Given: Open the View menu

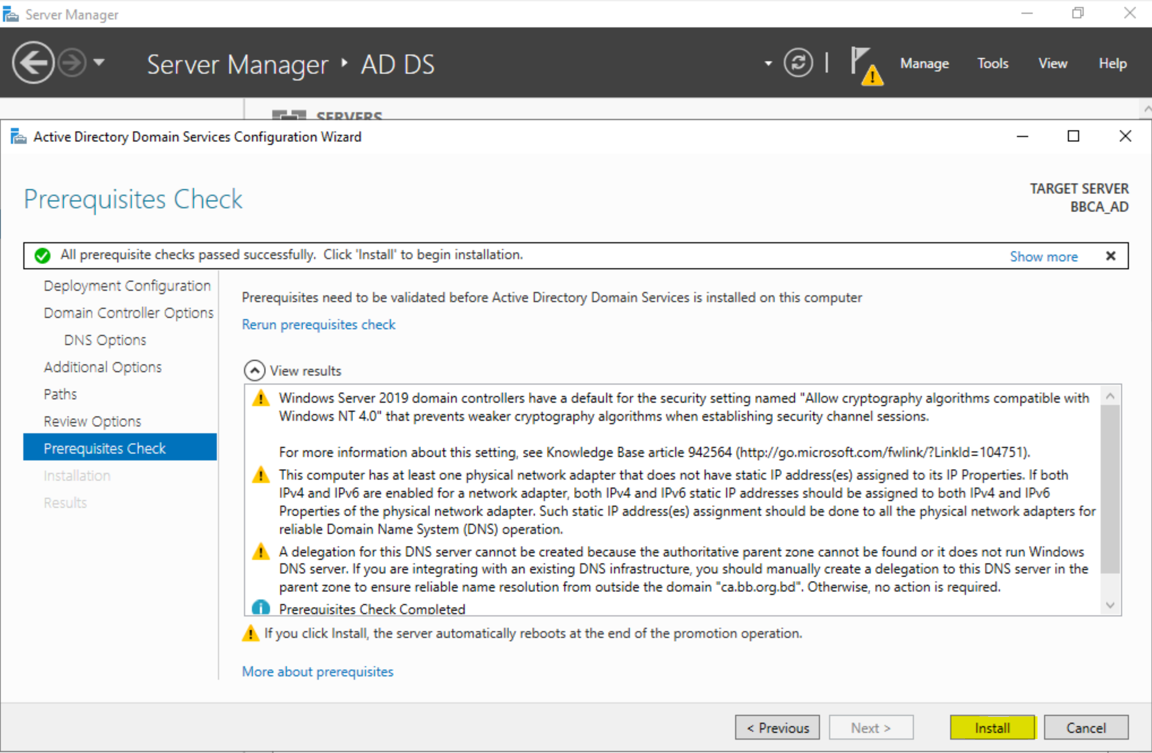Looking at the screenshot, I should coord(1053,63).
